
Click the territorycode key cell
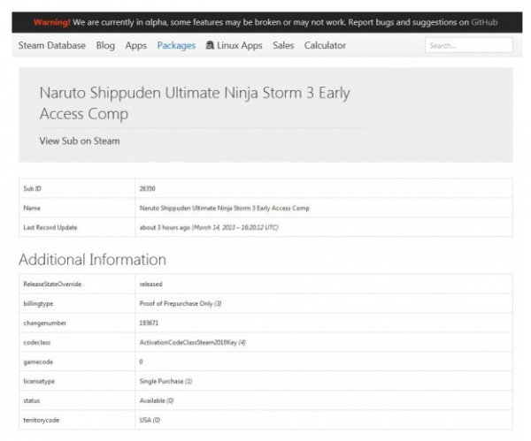(x=77, y=420)
